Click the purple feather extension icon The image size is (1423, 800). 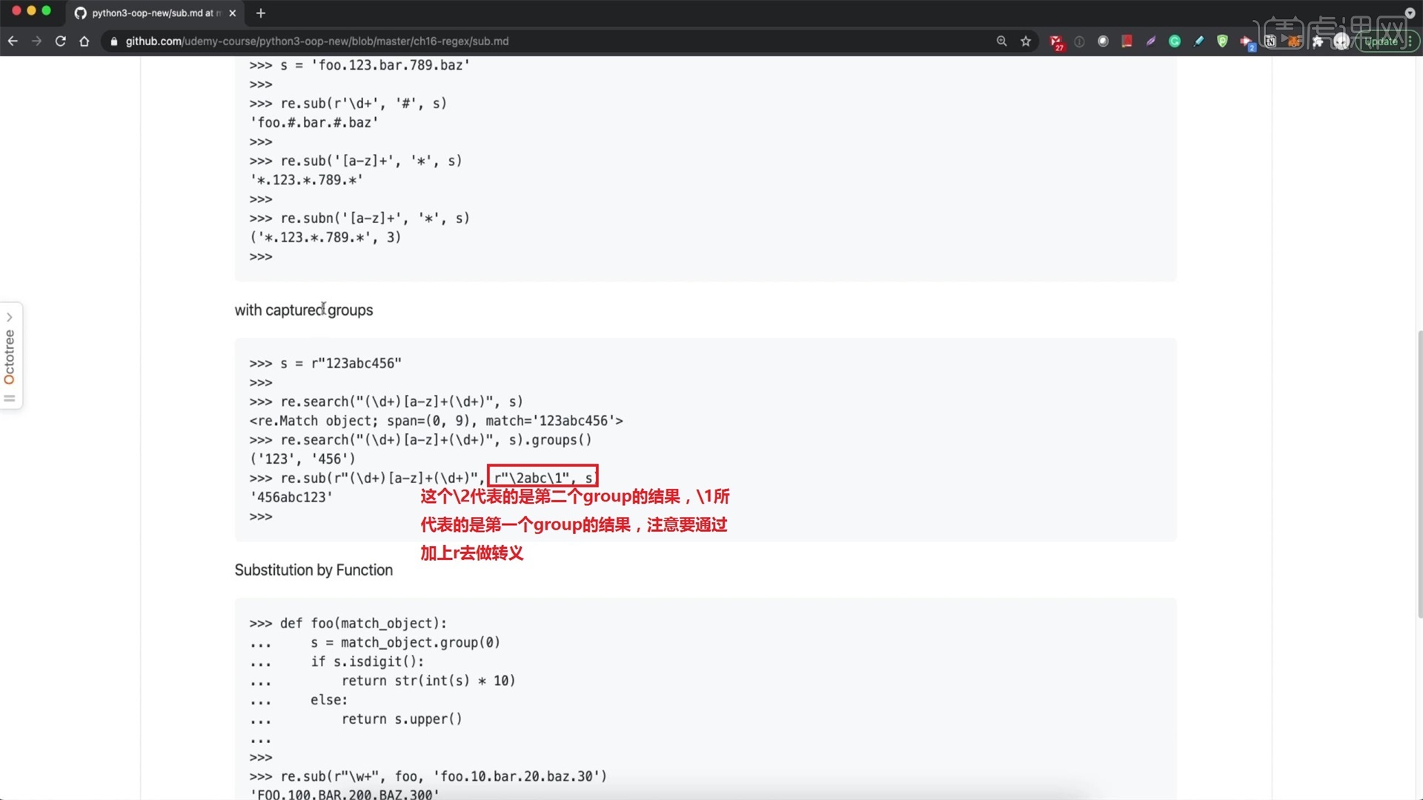pyautogui.click(x=1151, y=41)
